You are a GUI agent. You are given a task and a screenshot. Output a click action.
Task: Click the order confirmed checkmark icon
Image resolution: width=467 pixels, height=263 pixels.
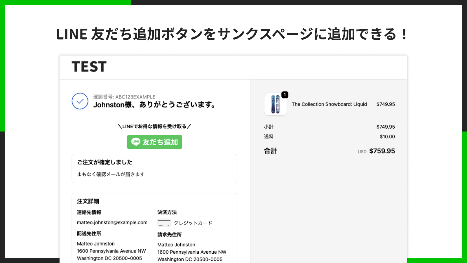coord(80,101)
